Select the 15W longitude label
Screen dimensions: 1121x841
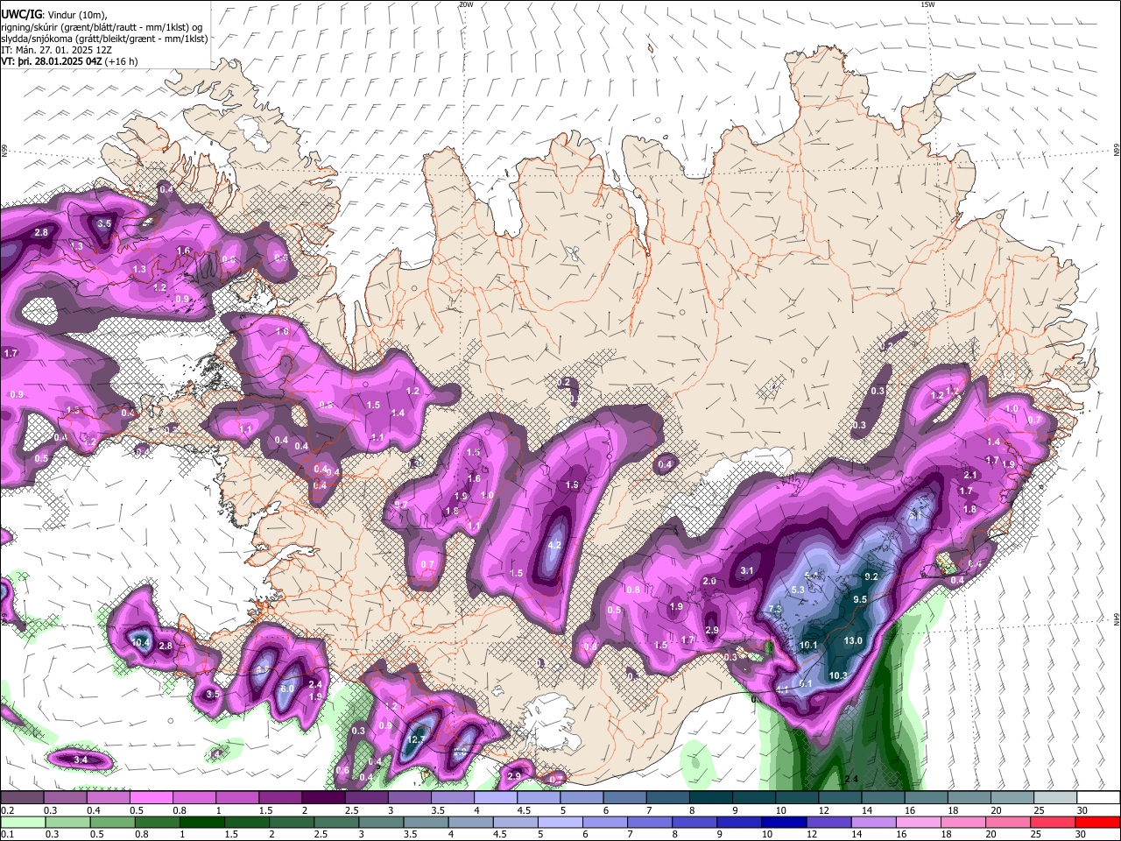click(928, 4)
